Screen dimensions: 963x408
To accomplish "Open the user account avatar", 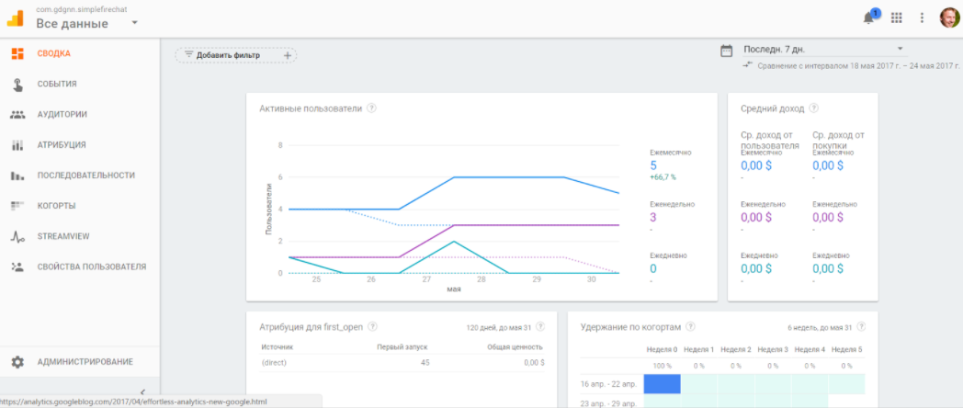I will [949, 17].
